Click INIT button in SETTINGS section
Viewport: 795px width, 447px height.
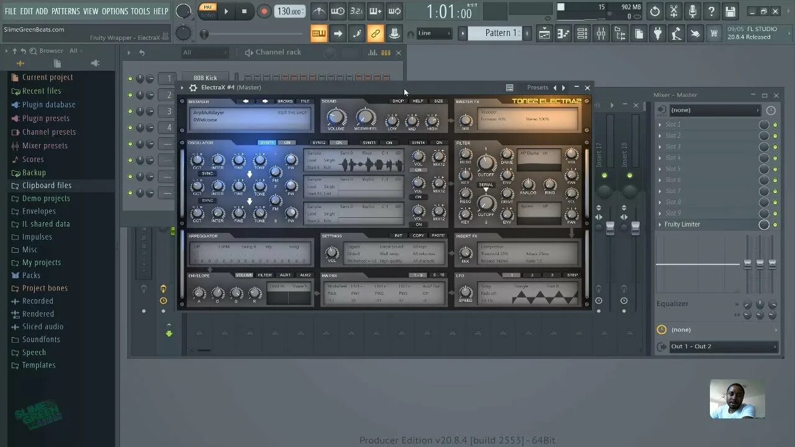(398, 236)
